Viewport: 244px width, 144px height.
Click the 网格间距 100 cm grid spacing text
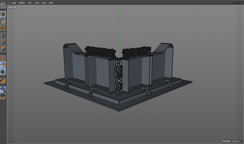coord(231,141)
